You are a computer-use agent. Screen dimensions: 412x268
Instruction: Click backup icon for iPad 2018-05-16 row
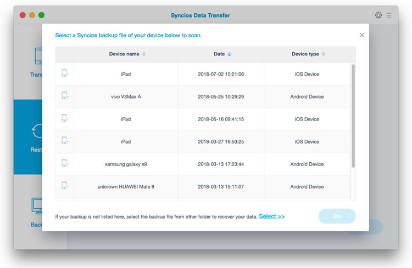65,118
